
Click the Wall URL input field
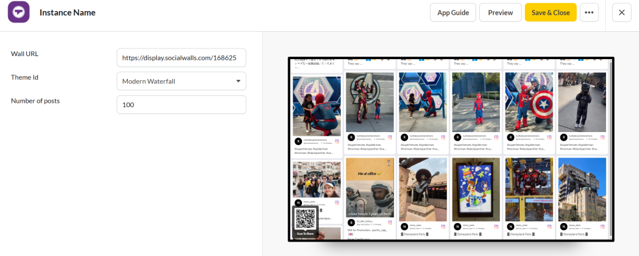(x=181, y=57)
